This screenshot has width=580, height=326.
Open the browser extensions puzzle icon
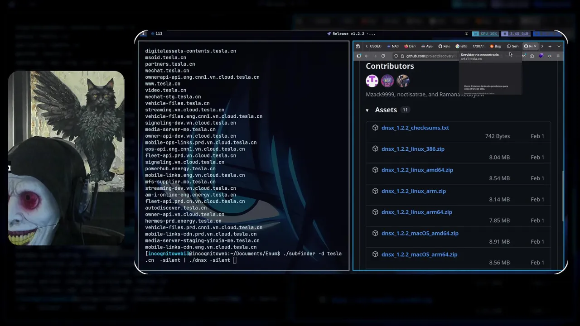pos(532,56)
